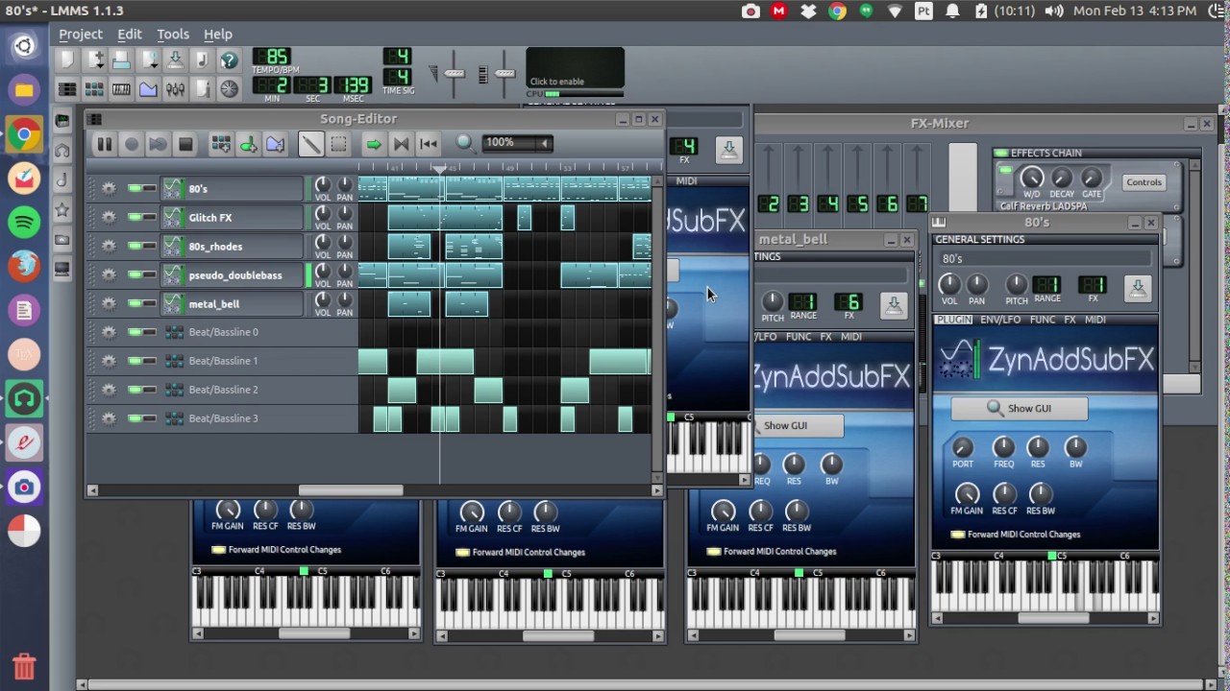The height and width of the screenshot is (691, 1230).
Task: Open the Tools menu
Action: click(173, 34)
